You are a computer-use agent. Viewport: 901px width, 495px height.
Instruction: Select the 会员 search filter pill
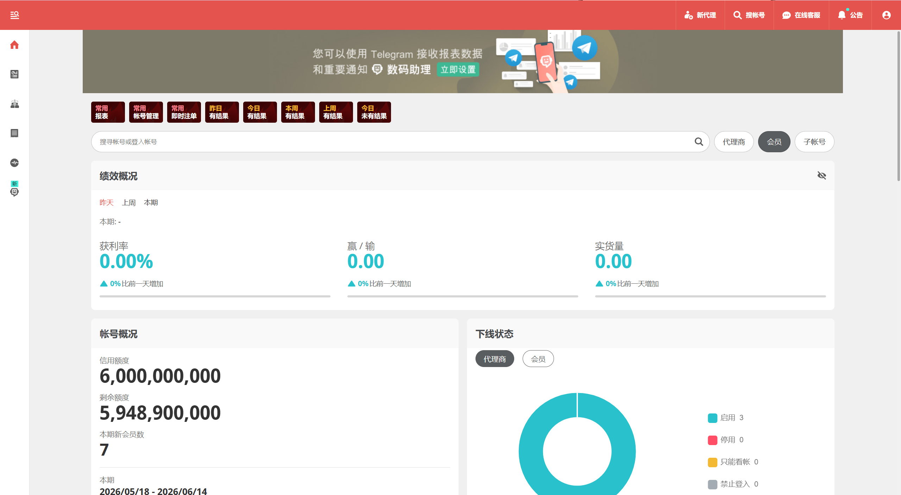(774, 142)
